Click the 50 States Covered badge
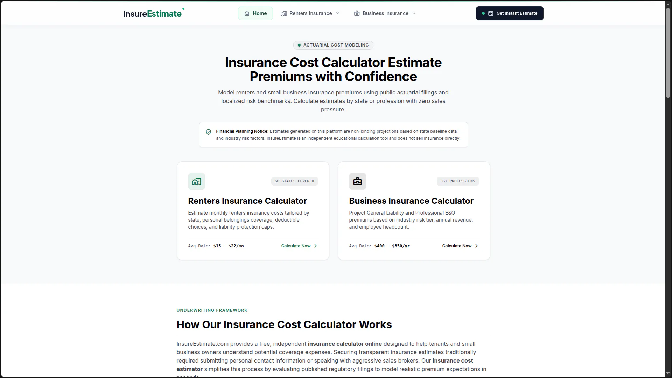 [294, 181]
